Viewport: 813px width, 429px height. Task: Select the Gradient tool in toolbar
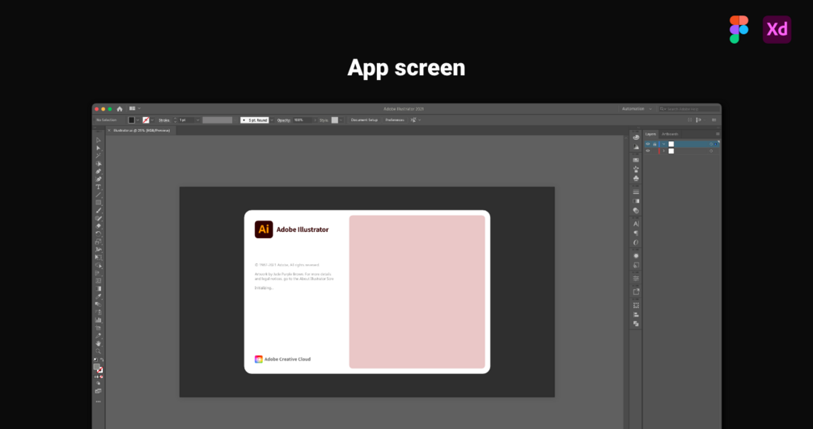point(98,288)
